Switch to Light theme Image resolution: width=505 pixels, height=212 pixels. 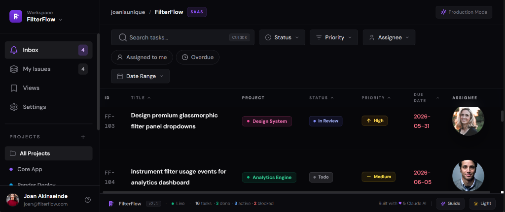[482, 204]
